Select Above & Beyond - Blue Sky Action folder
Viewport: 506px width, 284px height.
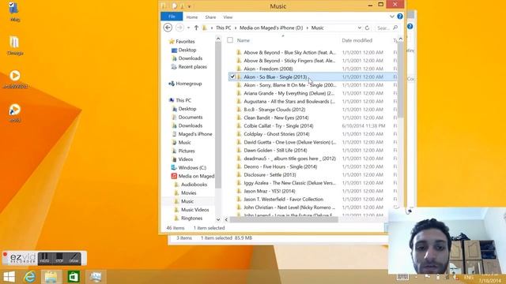(x=289, y=52)
